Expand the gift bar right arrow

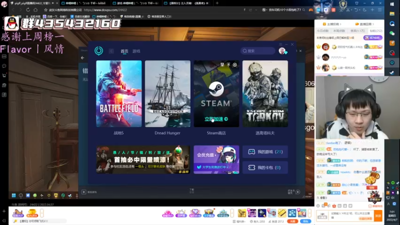[x=309, y=213]
